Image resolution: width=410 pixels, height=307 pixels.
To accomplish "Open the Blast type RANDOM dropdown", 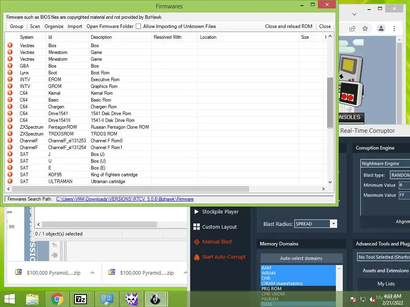I will 400,175.
